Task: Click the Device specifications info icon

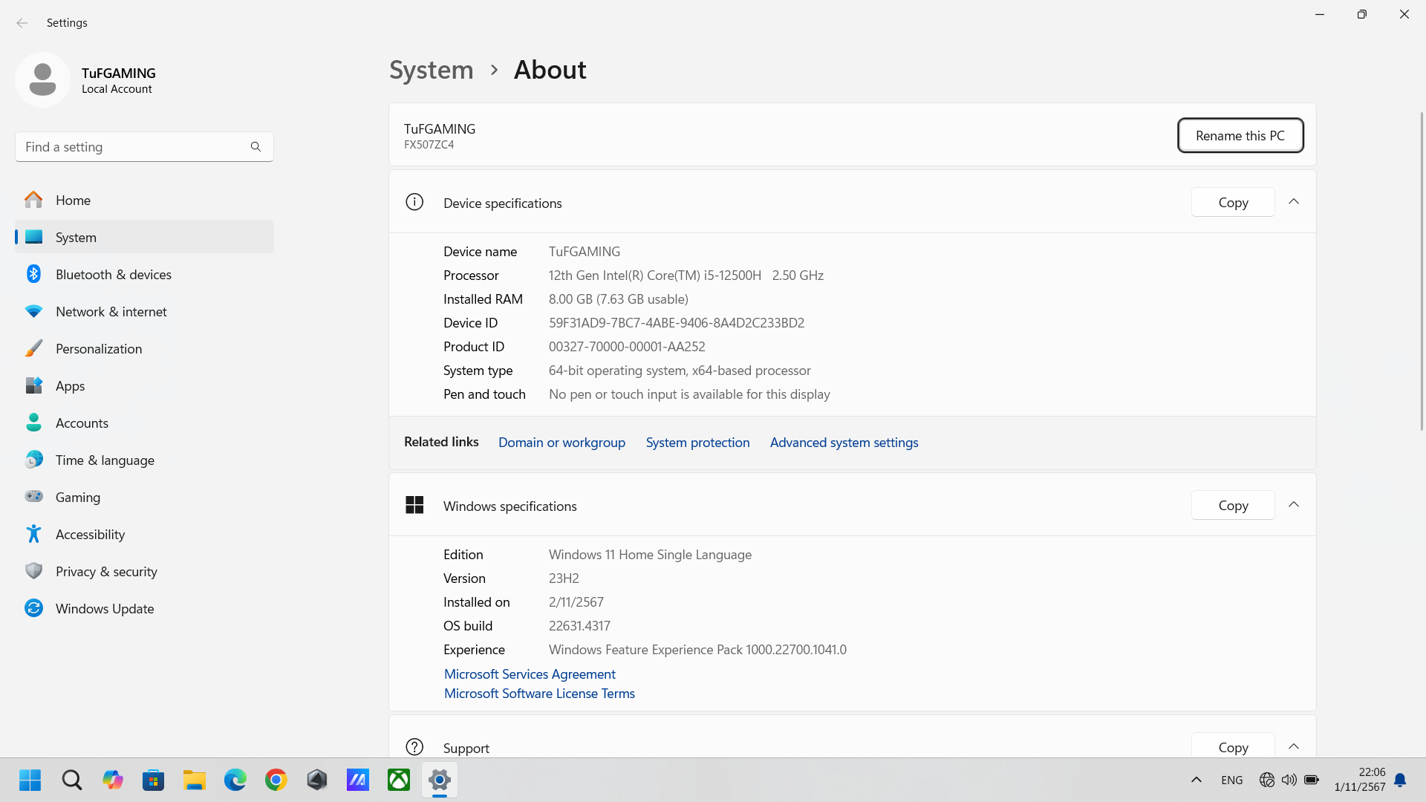Action: click(414, 202)
